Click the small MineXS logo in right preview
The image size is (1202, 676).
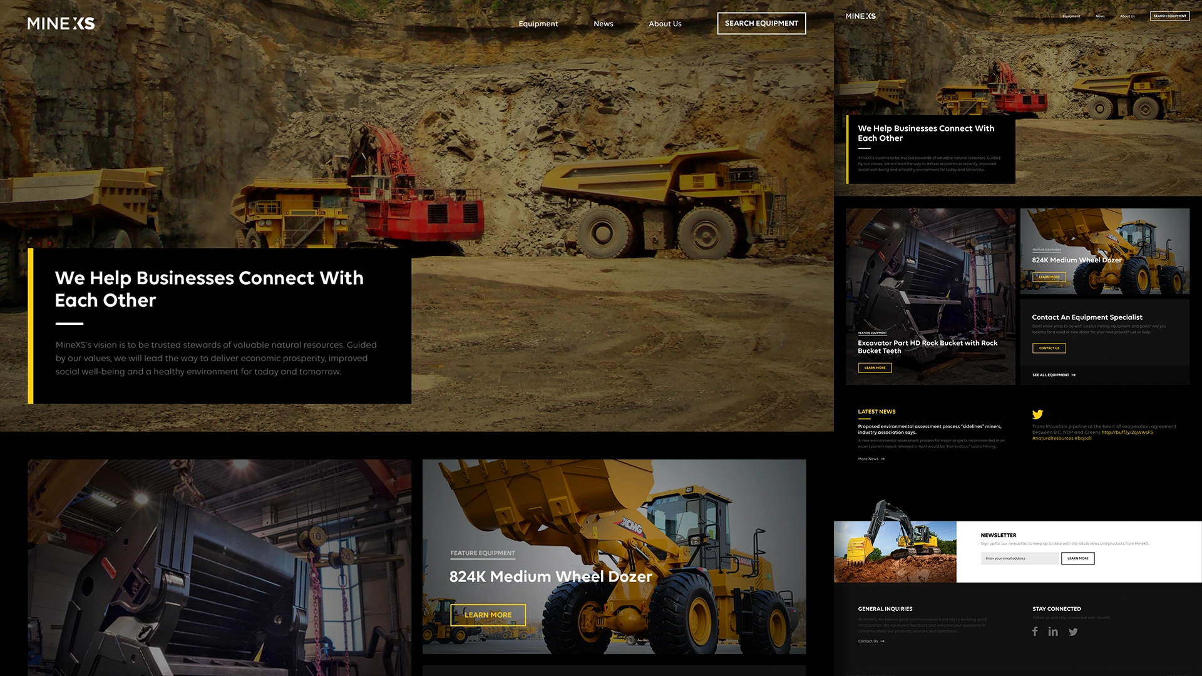pos(861,16)
